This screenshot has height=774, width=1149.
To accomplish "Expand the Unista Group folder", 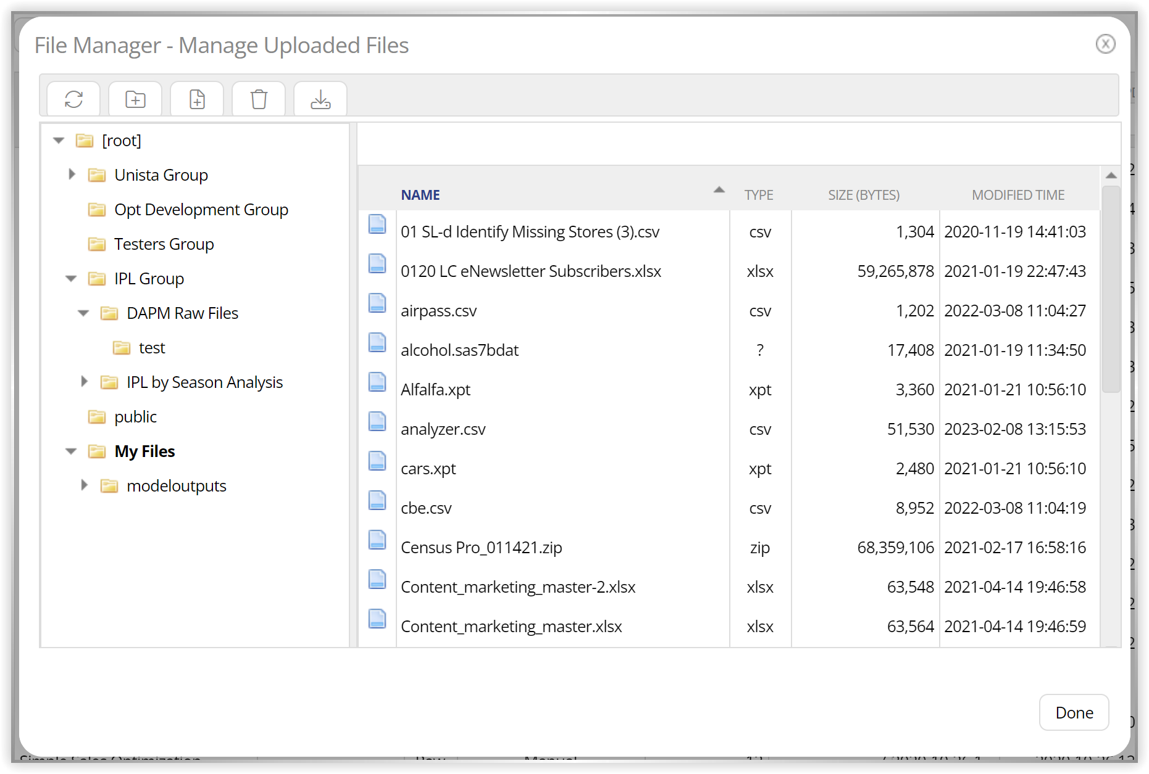I will pyautogui.click(x=72, y=175).
